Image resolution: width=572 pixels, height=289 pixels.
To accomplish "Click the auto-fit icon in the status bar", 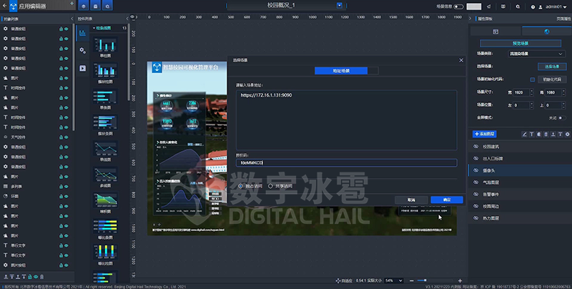I will (337, 280).
